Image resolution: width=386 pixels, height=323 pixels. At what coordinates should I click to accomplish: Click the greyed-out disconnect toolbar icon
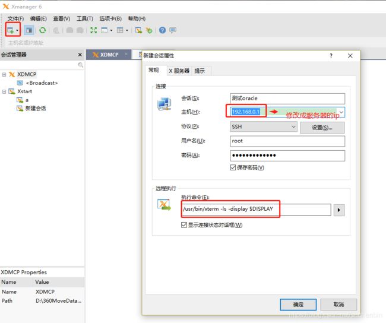click(x=56, y=30)
